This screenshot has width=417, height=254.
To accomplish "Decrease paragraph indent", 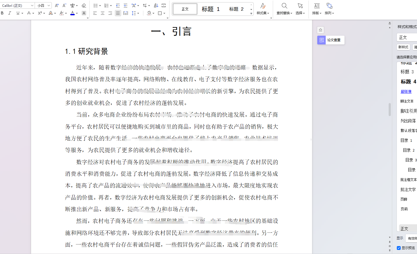I will click(118, 5).
